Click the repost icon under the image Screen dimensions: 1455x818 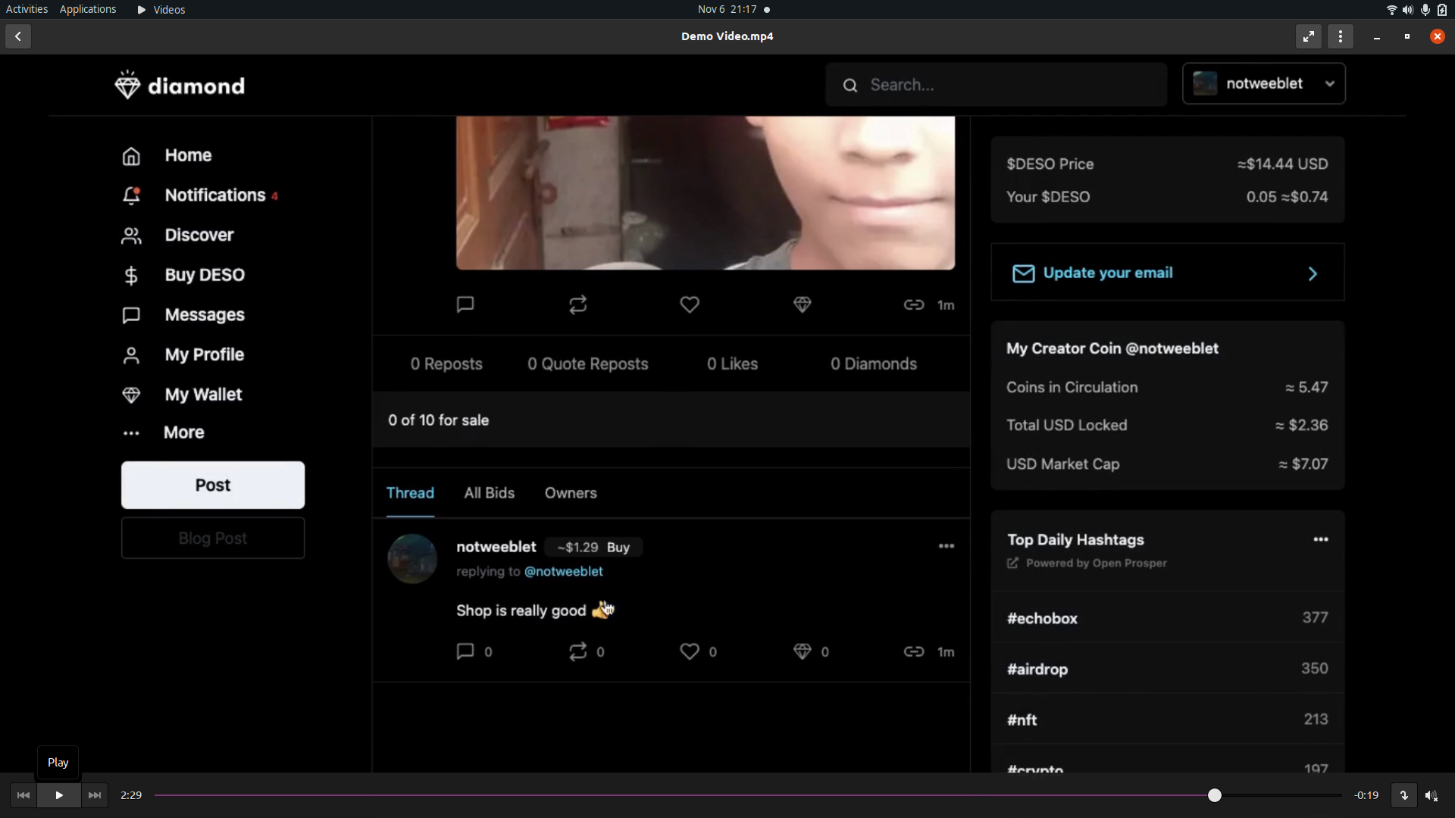[x=578, y=304]
